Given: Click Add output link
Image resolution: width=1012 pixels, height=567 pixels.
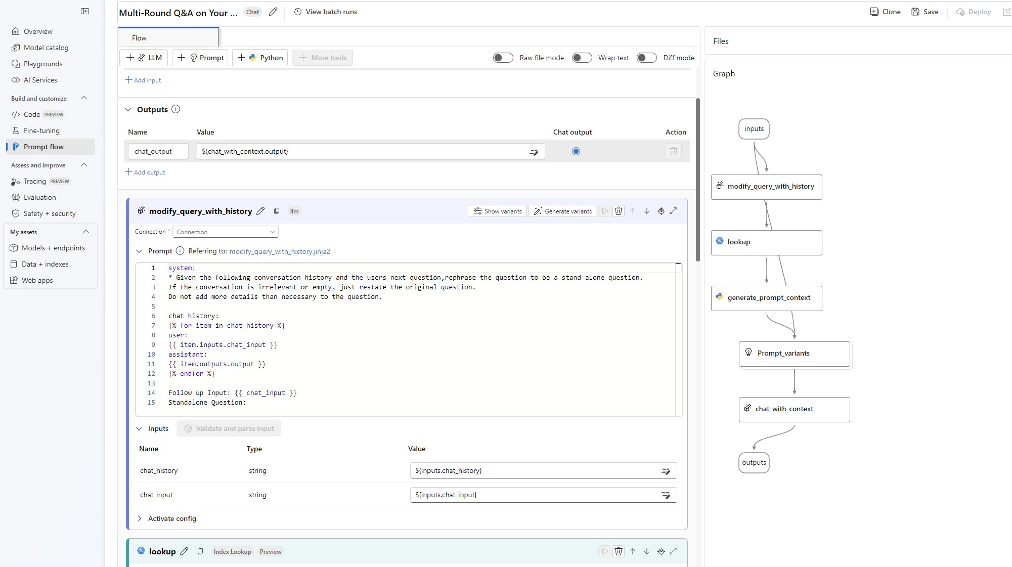Looking at the screenshot, I should [145, 172].
